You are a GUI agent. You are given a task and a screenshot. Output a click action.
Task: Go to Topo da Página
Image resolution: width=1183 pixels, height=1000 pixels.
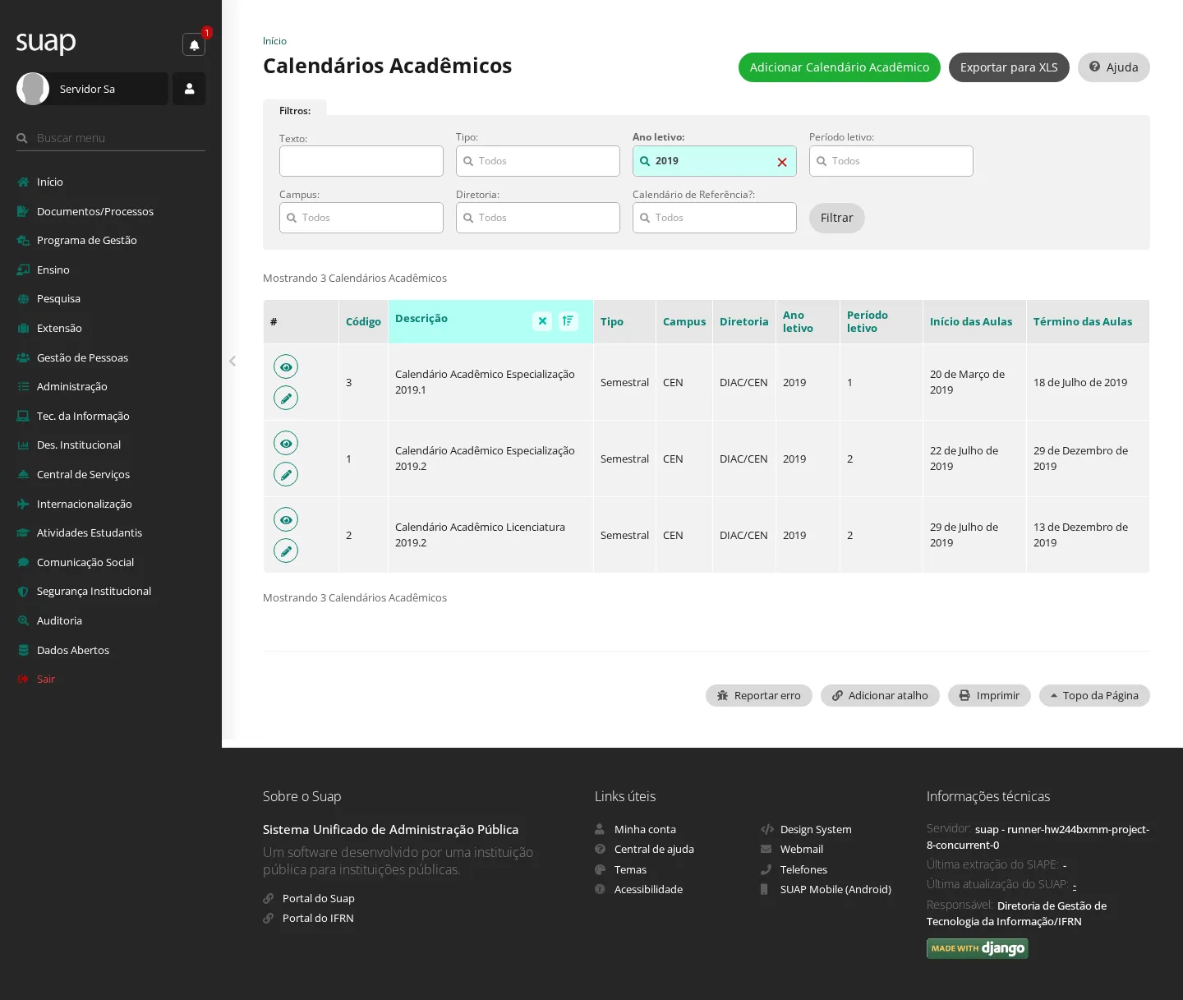[x=1094, y=695]
